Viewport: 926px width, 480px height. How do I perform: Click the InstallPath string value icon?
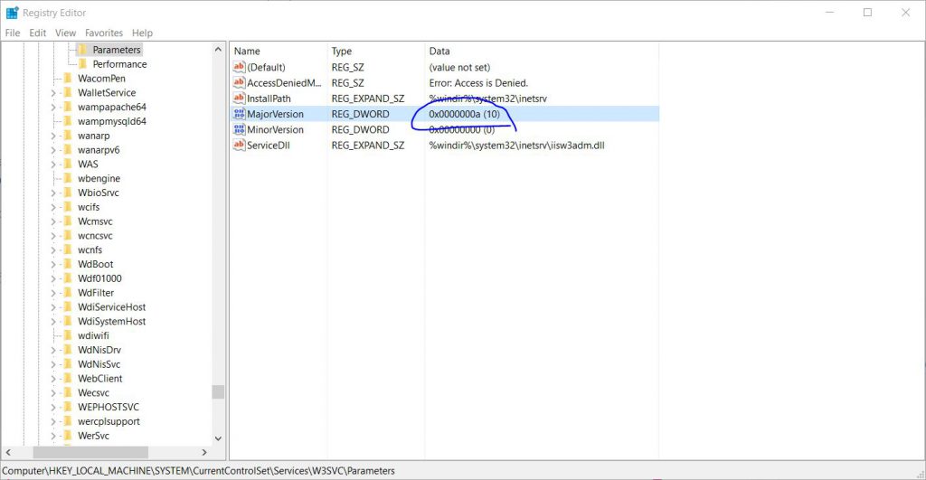(239, 99)
